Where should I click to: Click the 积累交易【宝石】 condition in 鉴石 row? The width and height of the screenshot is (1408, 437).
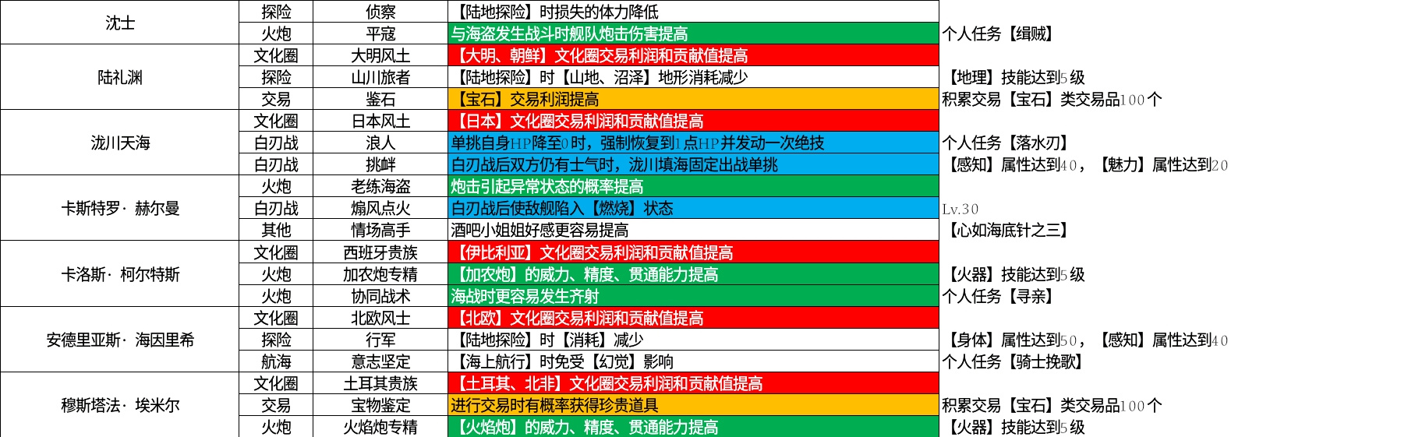pyautogui.click(x=1052, y=99)
